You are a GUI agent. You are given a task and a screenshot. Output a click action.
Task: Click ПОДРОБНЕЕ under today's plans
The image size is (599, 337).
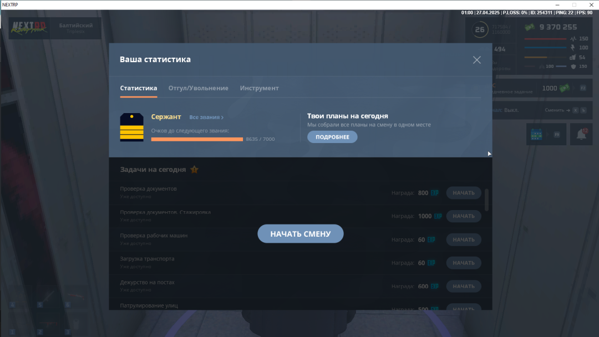tap(332, 137)
